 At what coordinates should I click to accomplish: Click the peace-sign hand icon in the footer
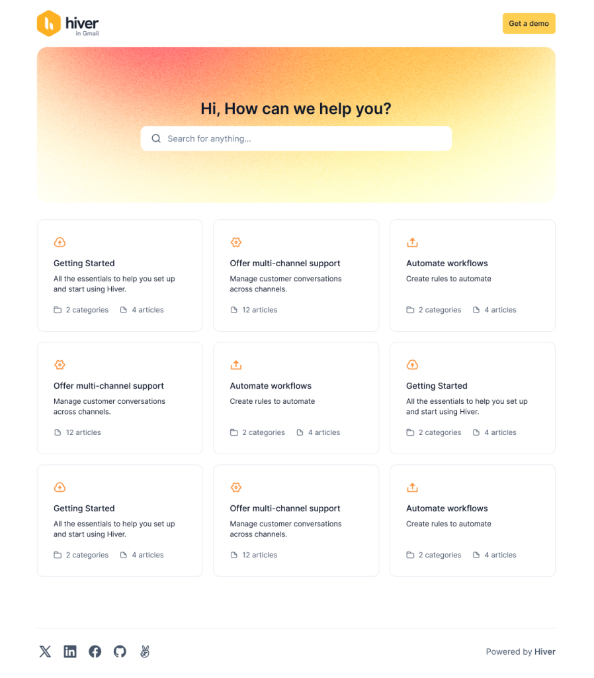point(144,651)
